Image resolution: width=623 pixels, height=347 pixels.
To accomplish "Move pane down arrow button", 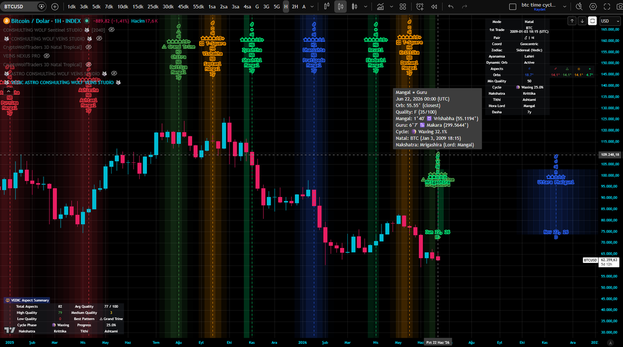I will point(583,21).
